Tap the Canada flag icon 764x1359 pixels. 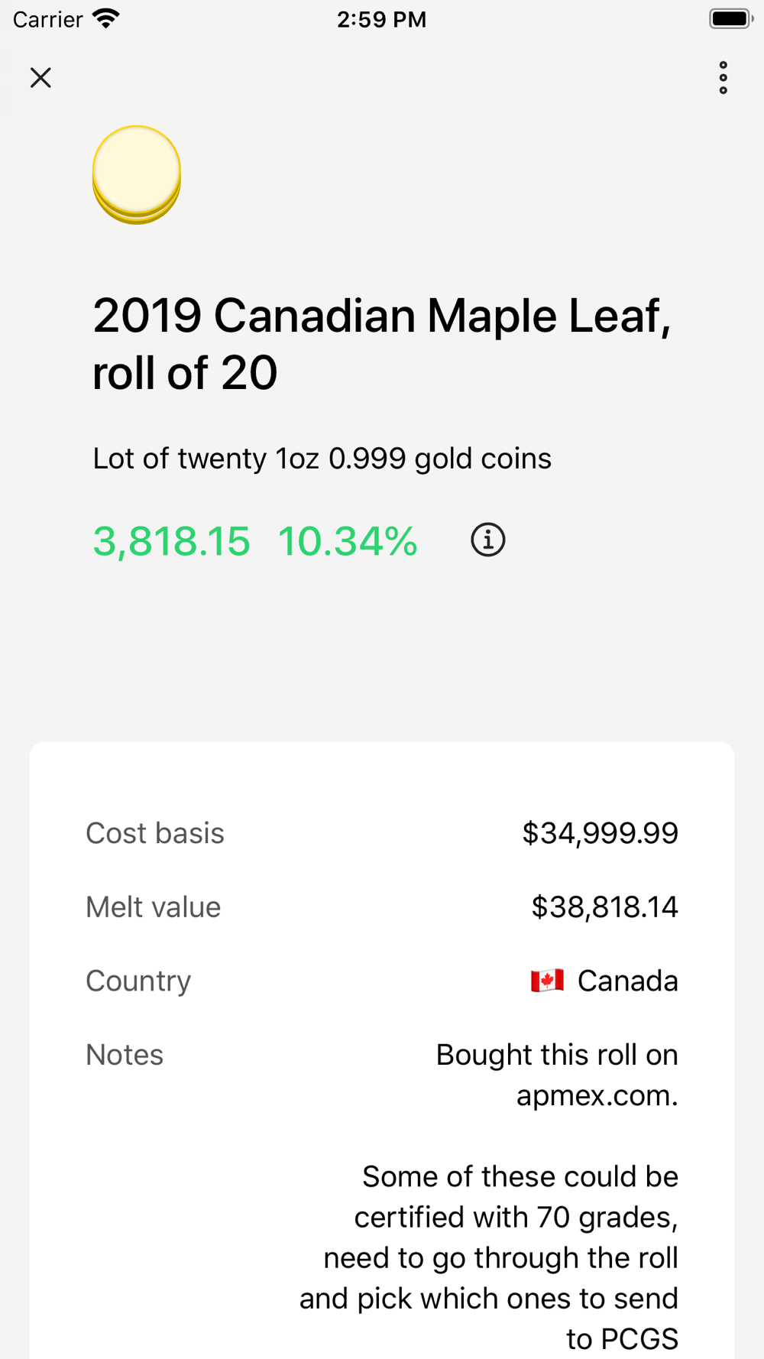[x=548, y=981]
